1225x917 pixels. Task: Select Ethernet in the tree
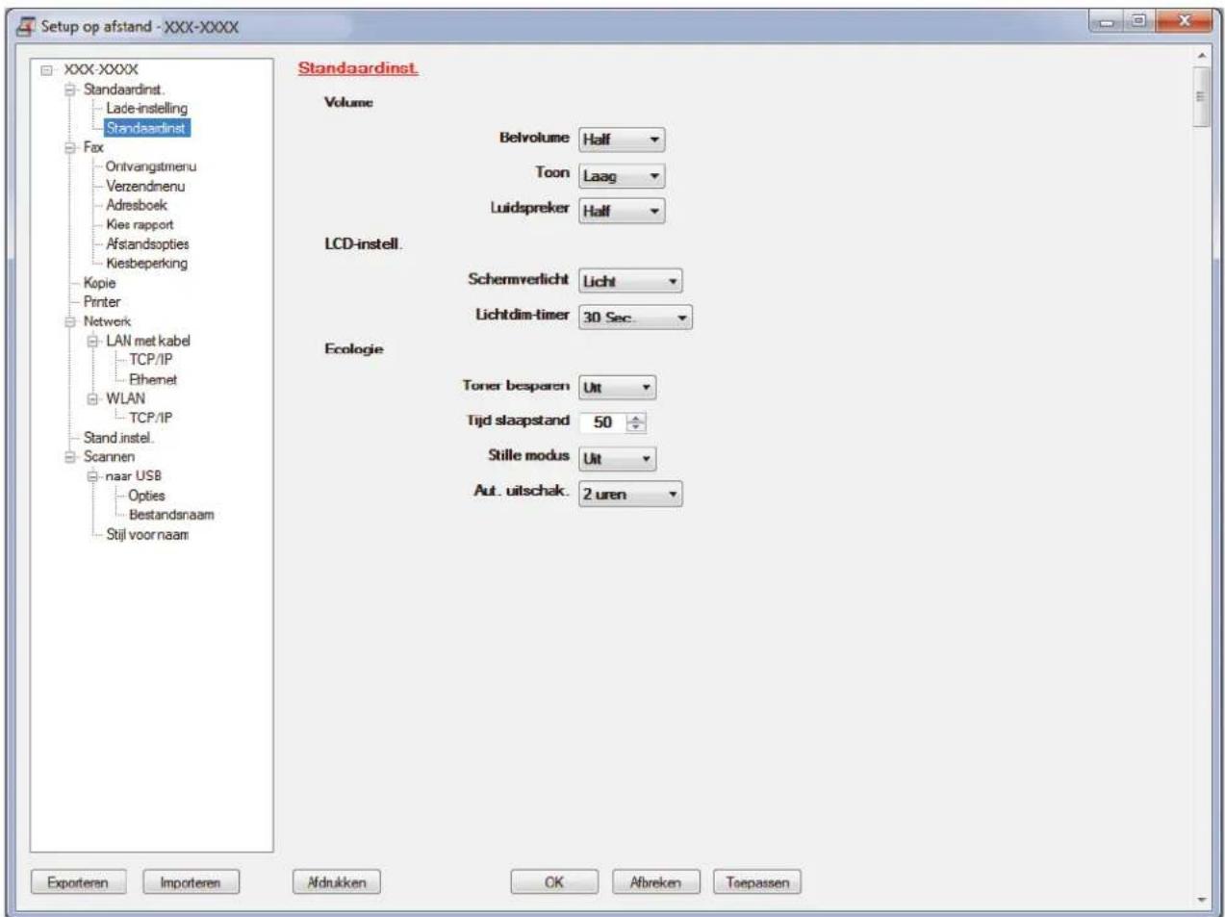[x=153, y=379]
